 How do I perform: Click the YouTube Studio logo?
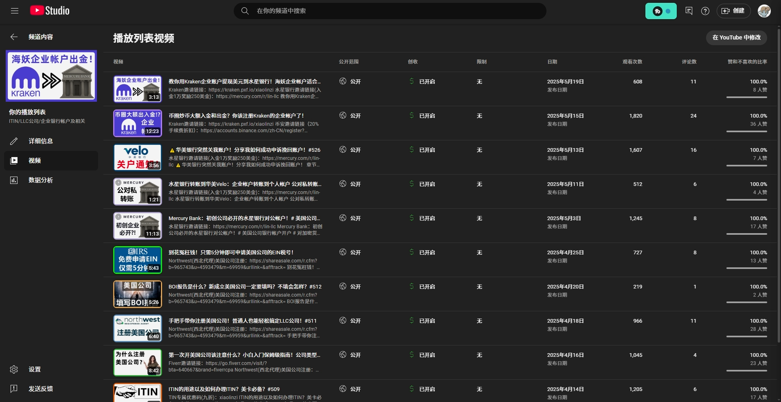50,11
